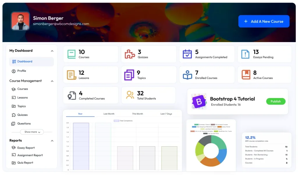
Task: Click the question-mark icon beside Questions
Action: (x=13, y=124)
